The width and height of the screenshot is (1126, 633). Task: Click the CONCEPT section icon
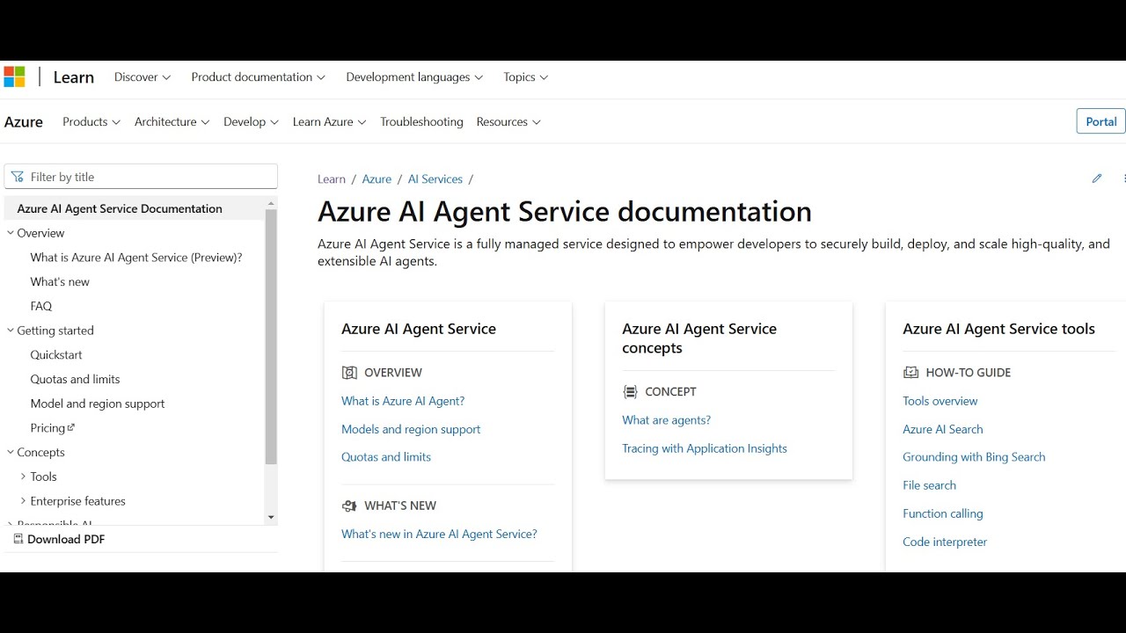click(x=630, y=392)
